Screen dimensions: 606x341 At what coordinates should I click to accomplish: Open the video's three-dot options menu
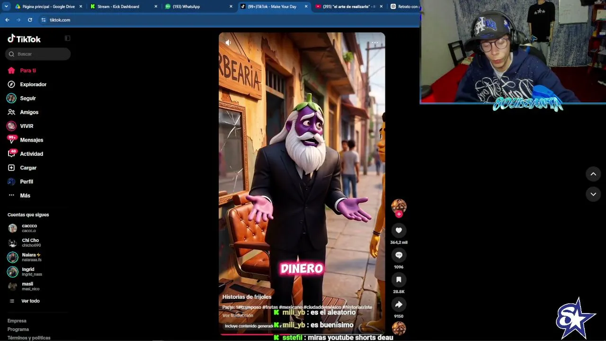[374, 43]
